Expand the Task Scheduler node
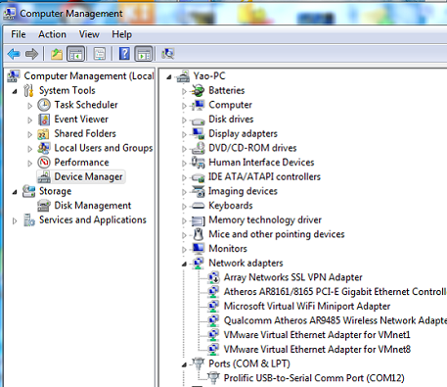This screenshot has width=447, height=387. pos(30,106)
